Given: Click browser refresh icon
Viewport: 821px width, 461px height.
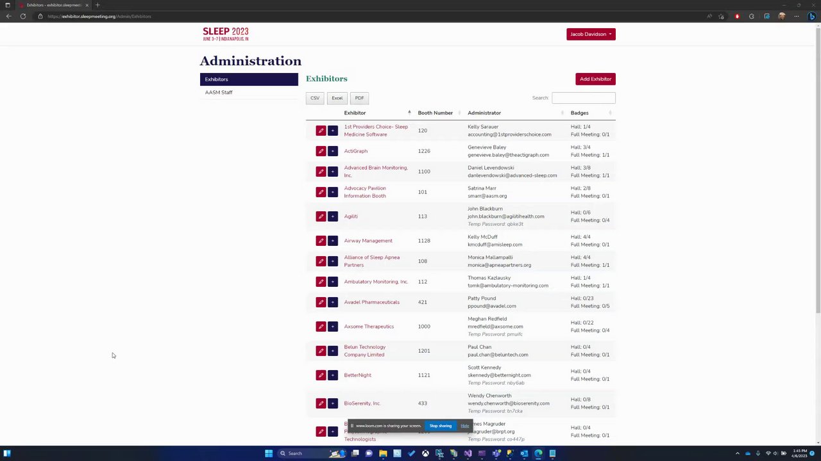Looking at the screenshot, I should [x=23, y=16].
